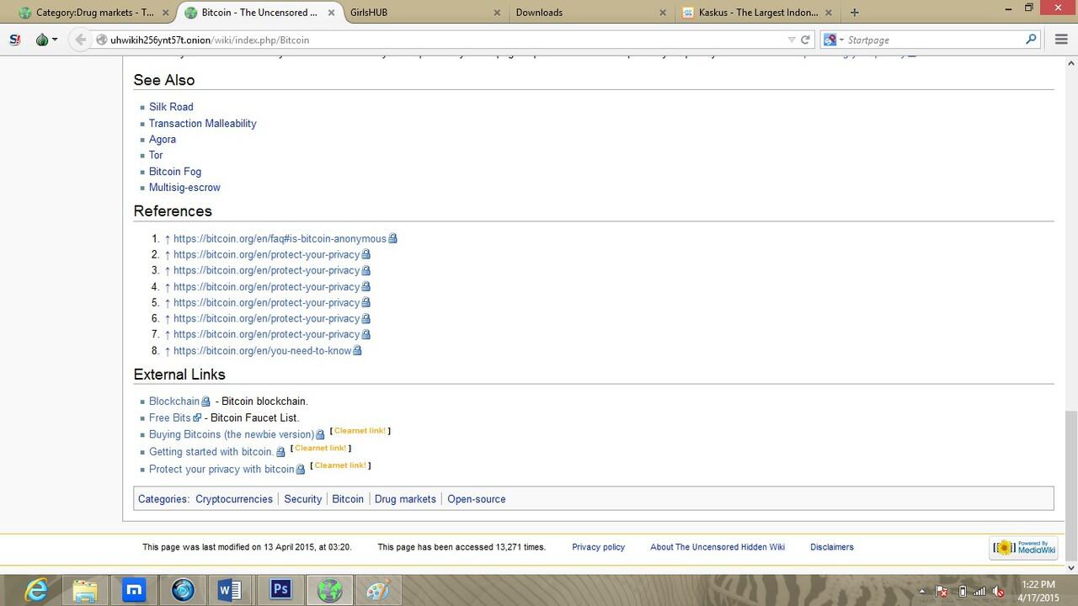Open the Free Bits faucet link
Viewport: 1078px width, 606px height.
coord(170,417)
